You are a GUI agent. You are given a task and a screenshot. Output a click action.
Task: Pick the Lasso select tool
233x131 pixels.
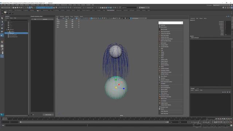2,21
